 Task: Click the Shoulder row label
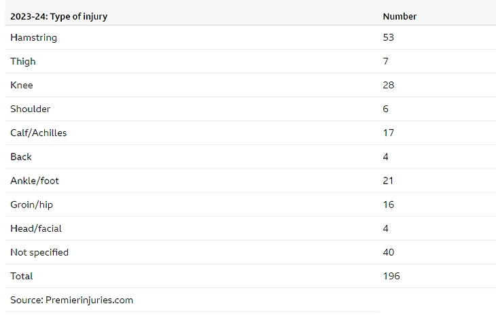pyautogui.click(x=30, y=109)
